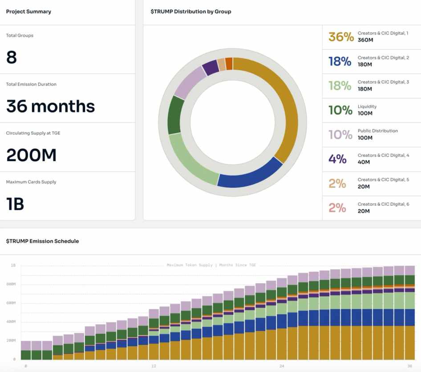This screenshot has height=372, width=421.
Task: Click the peach-colored donut segment
Action: point(222,64)
